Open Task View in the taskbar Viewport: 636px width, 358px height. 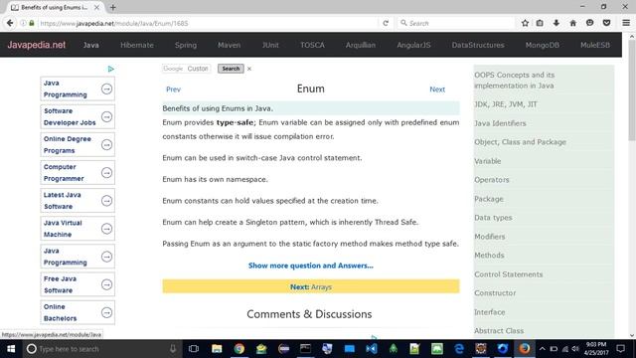coord(194,349)
